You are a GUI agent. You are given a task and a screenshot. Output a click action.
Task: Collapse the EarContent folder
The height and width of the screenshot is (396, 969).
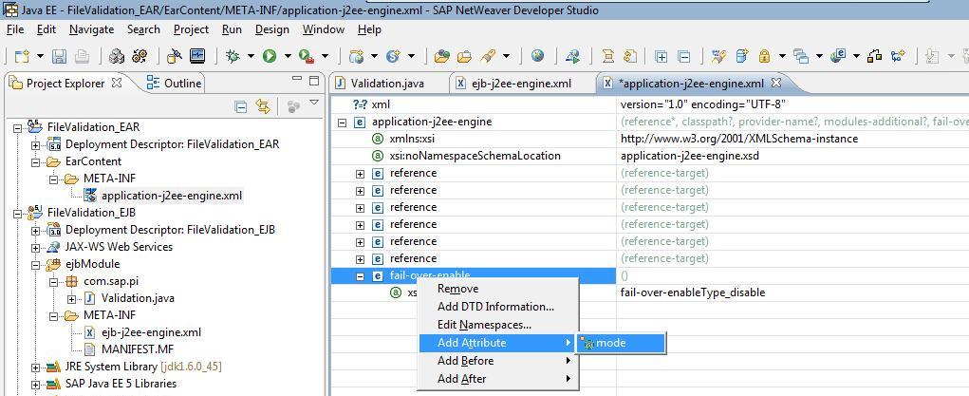pos(36,162)
